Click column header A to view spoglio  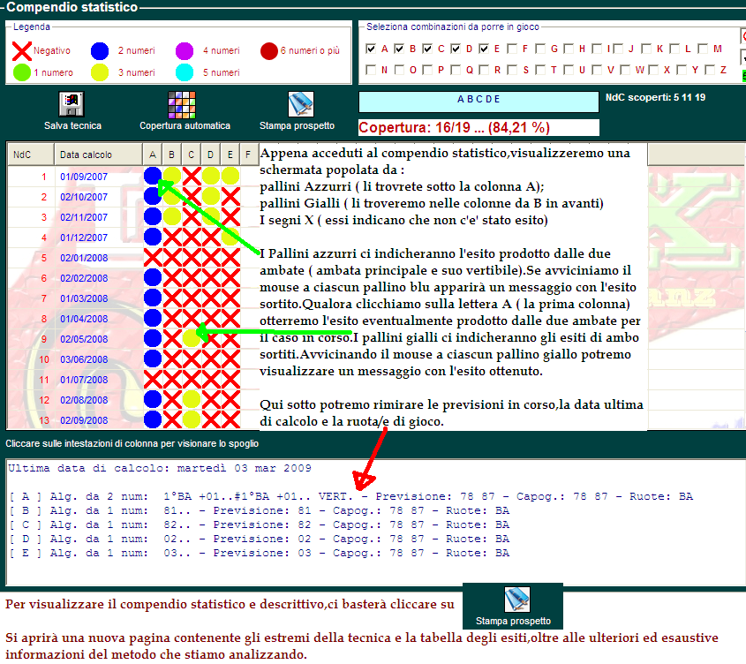coord(152,155)
